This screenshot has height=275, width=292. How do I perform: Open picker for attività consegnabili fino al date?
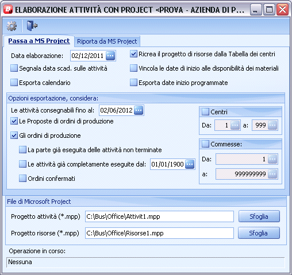coord(139,110)
